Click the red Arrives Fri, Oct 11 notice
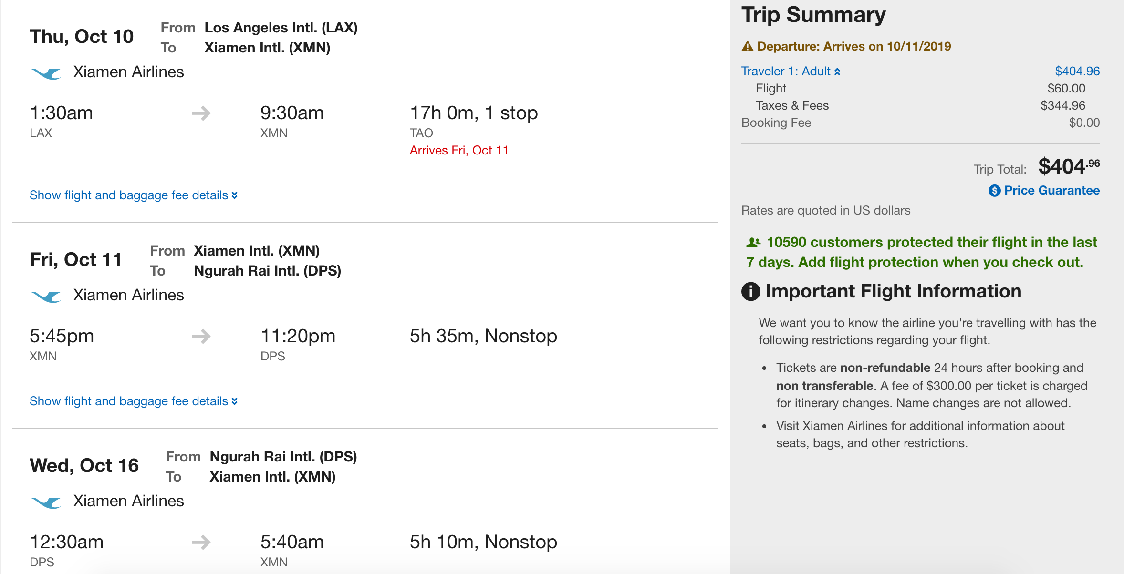The height and width of the screenshot is (574, 1124). (459, 151)
